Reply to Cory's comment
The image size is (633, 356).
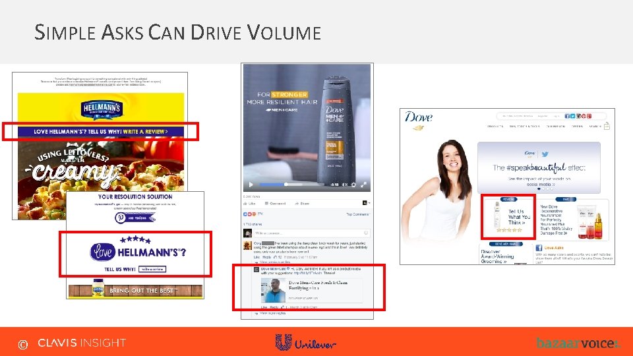267,257
